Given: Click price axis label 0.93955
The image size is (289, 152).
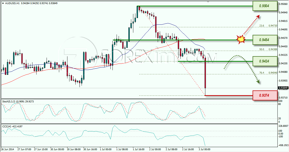Looking at the screenshot, I should 284,81.
